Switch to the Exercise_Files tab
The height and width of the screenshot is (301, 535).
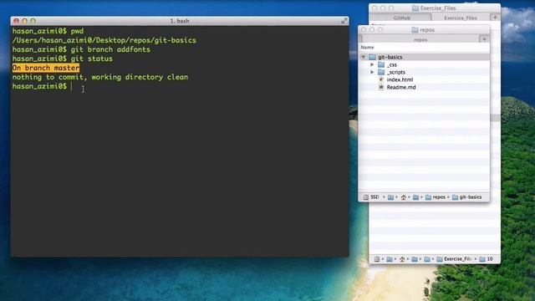461,18
